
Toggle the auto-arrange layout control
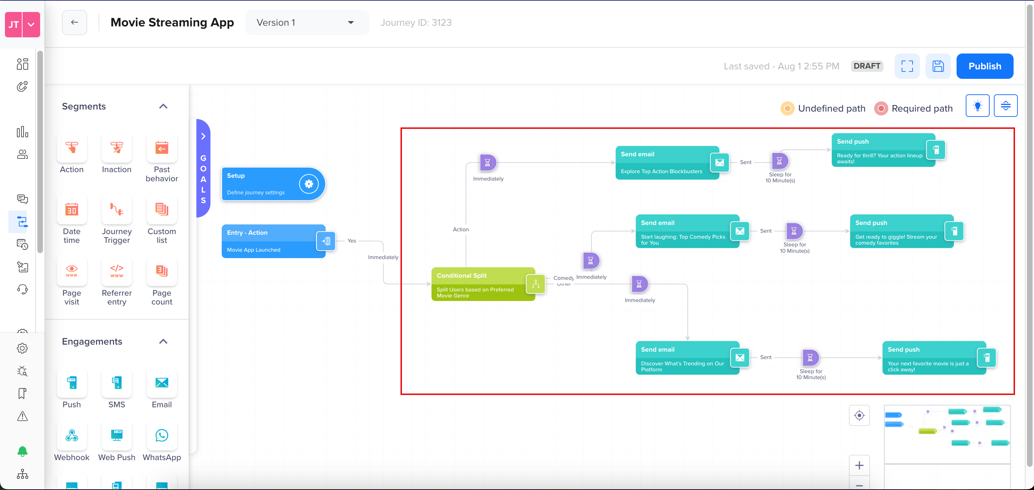tap(1006, 105)
